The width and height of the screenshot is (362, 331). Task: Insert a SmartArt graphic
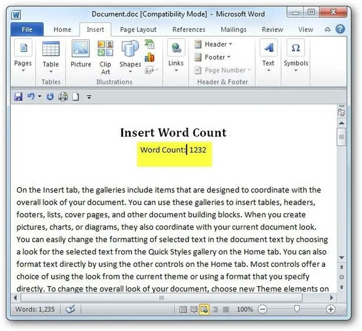(x=150, y=44)
